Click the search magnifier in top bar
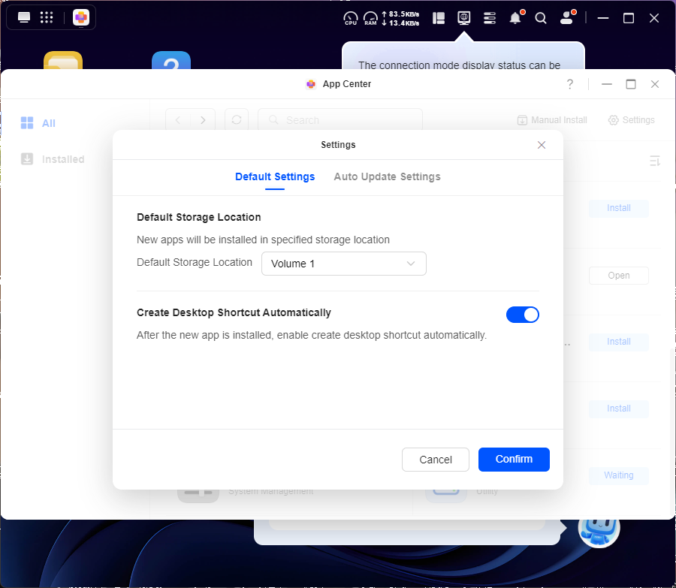This screenshot has height=588, width=676. 541,18
